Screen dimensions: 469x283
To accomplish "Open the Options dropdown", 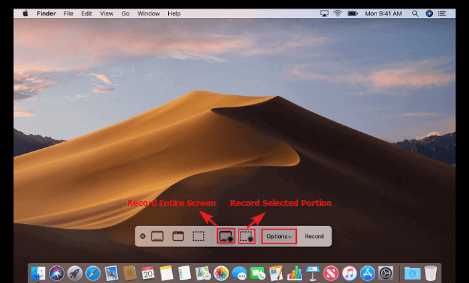I will tap(279, 236).
